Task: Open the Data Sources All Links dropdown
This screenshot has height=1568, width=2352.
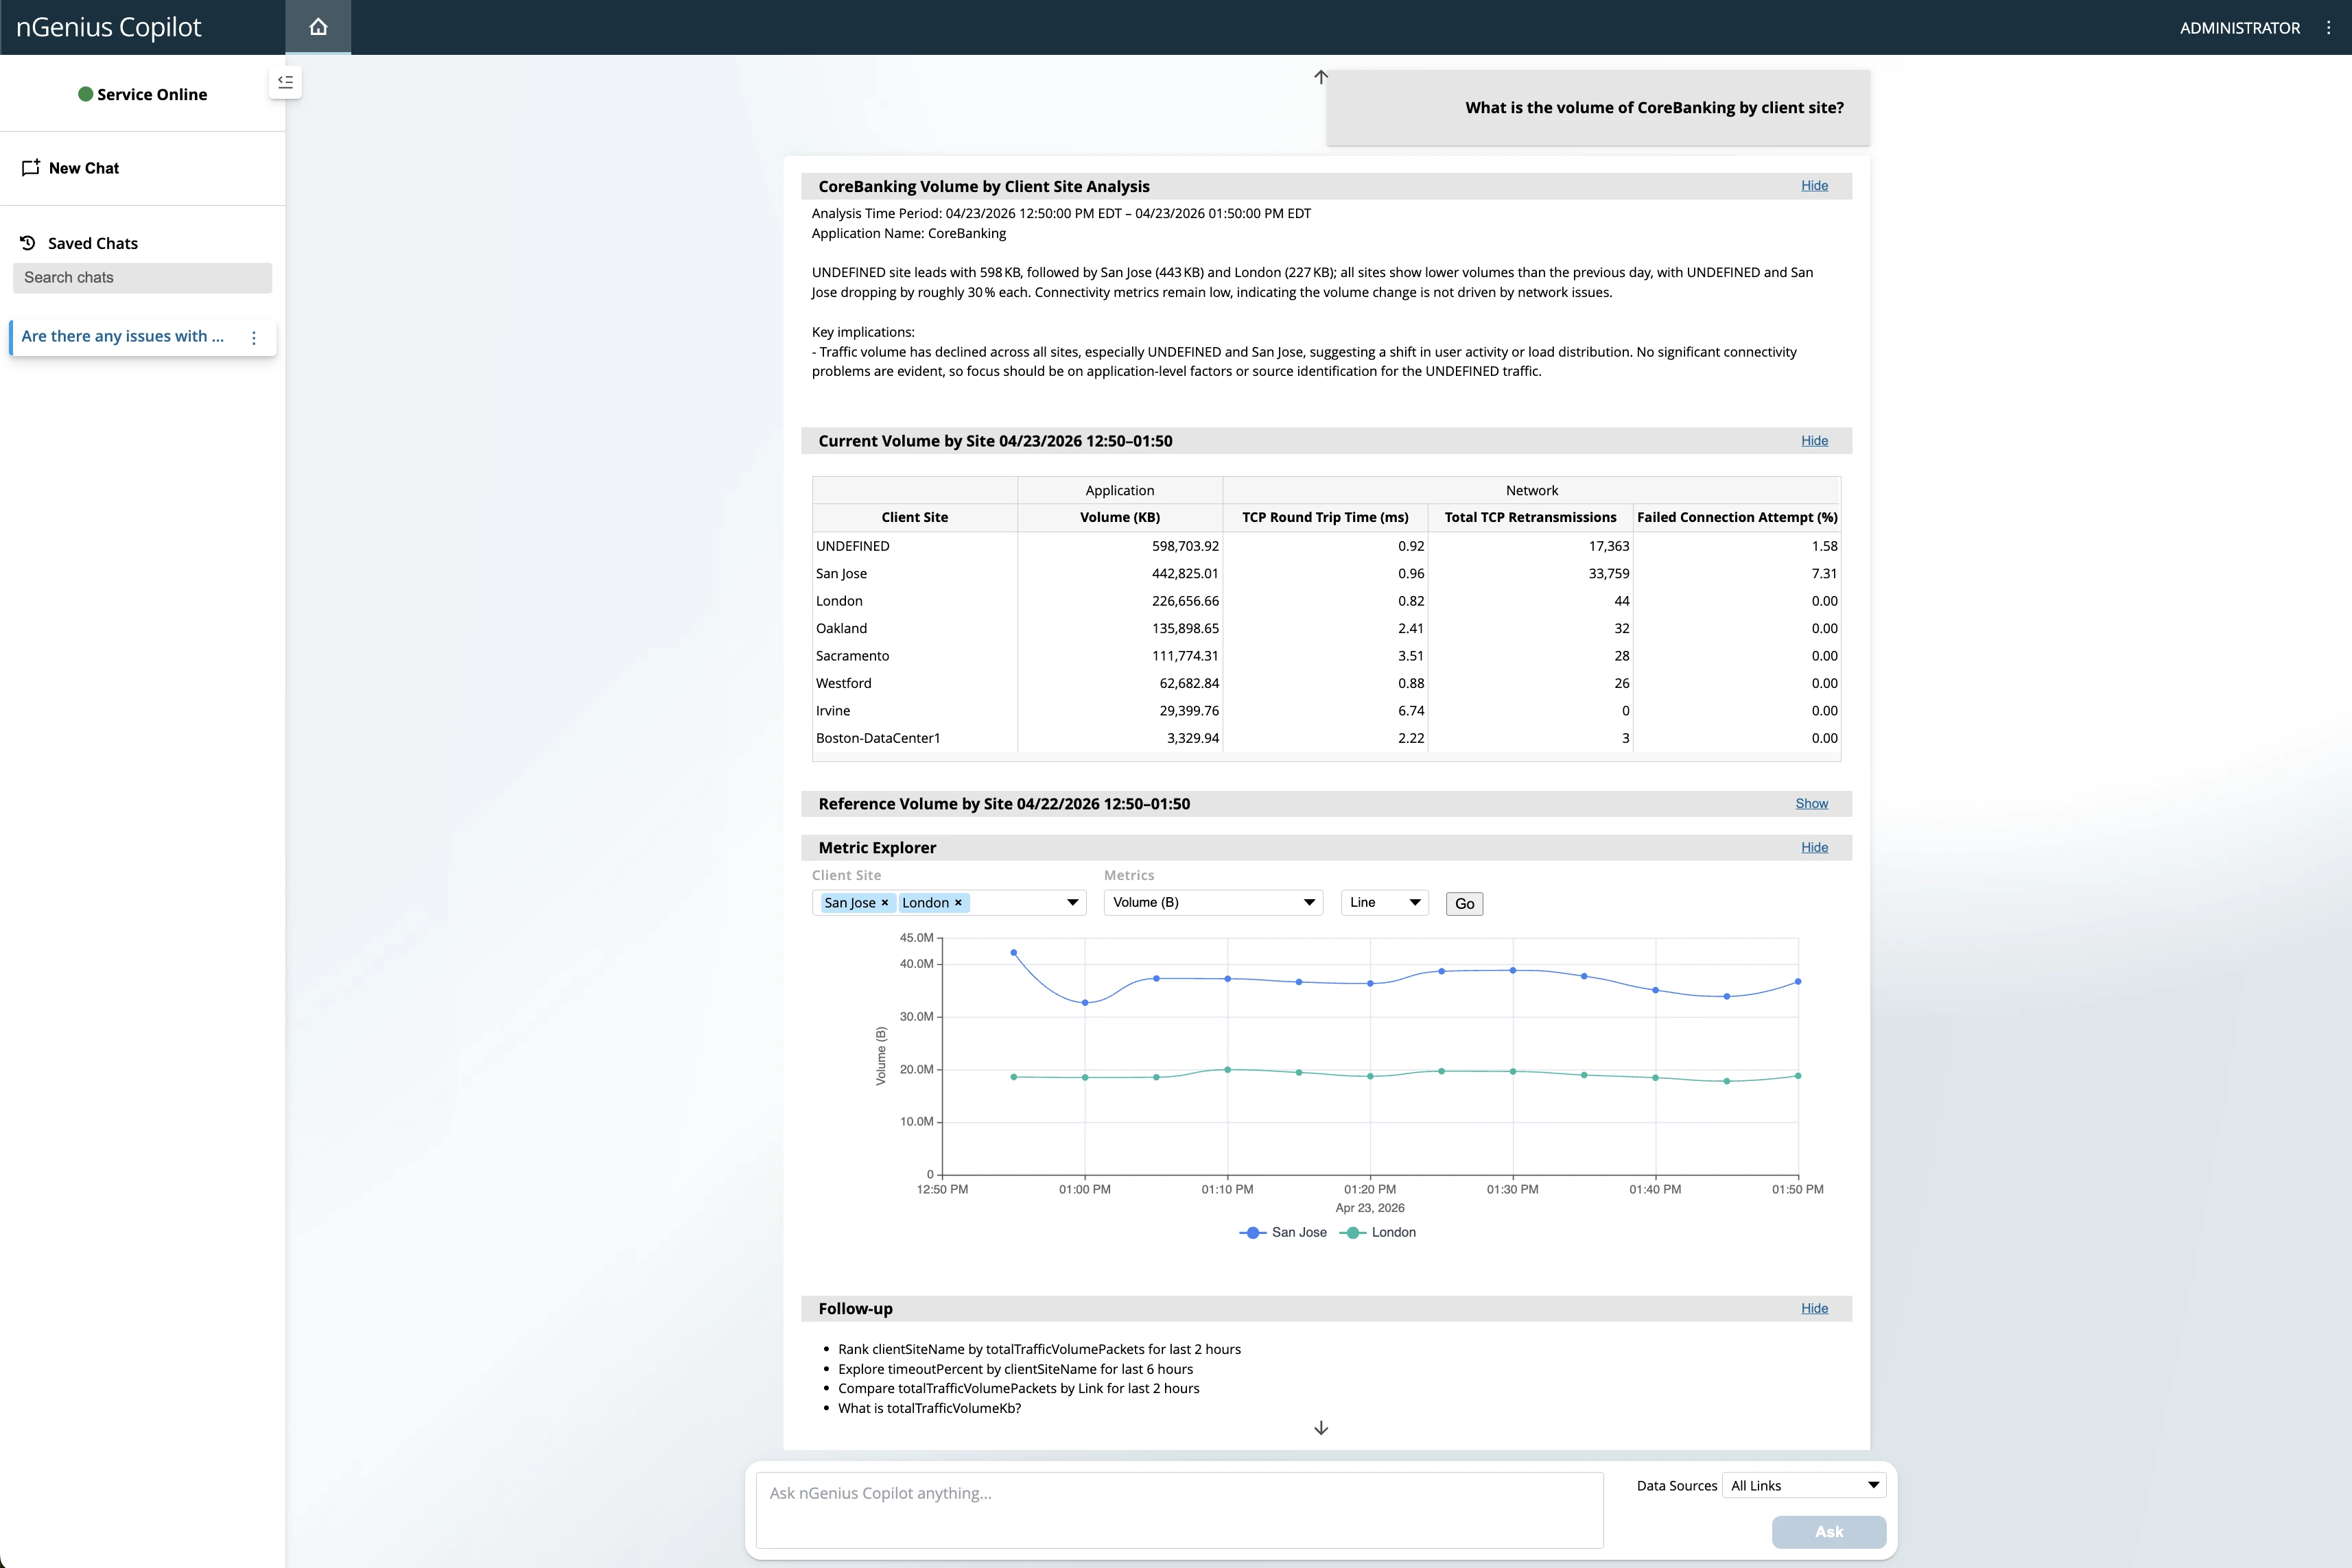Action: pos(1804,1486)
